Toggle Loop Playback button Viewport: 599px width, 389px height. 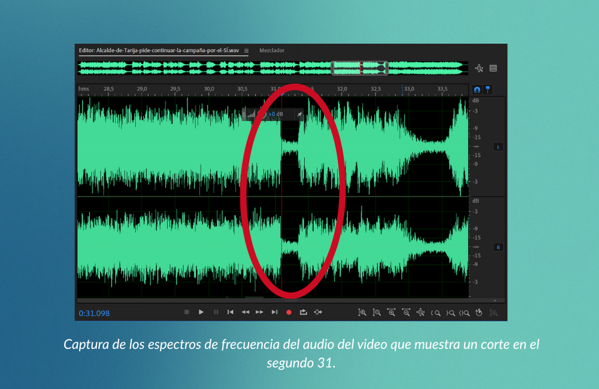pyautogui.click(x=304, y=312)
